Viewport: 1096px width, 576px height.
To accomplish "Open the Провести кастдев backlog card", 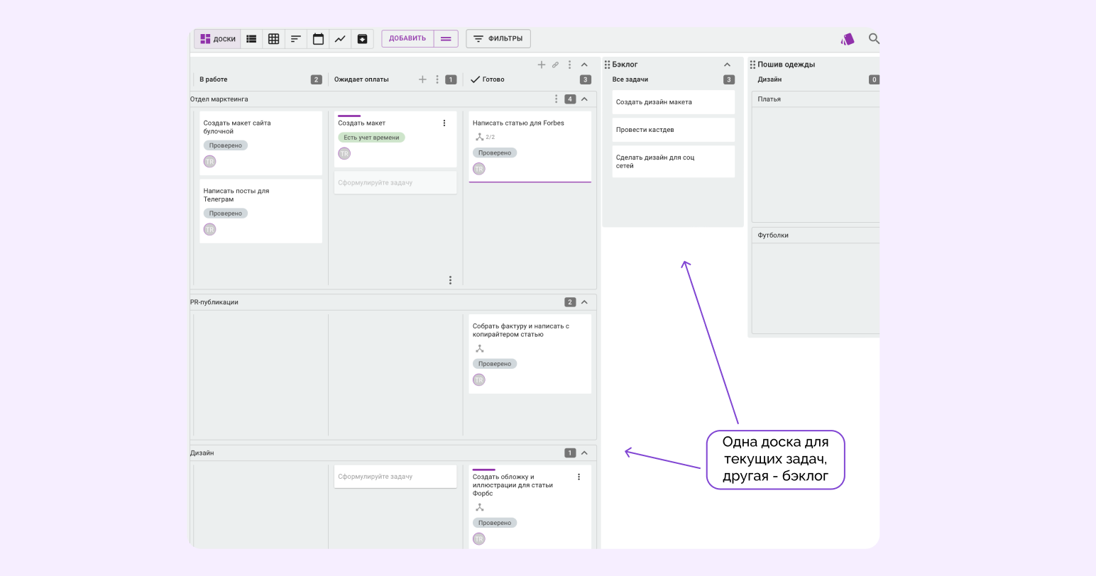I will [672, 130].
